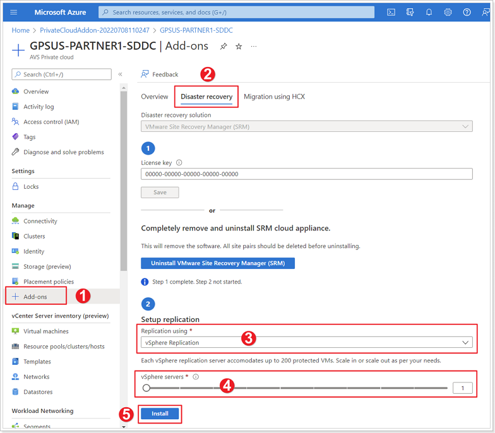Click the Storage (preview) icon

(15, 266)
